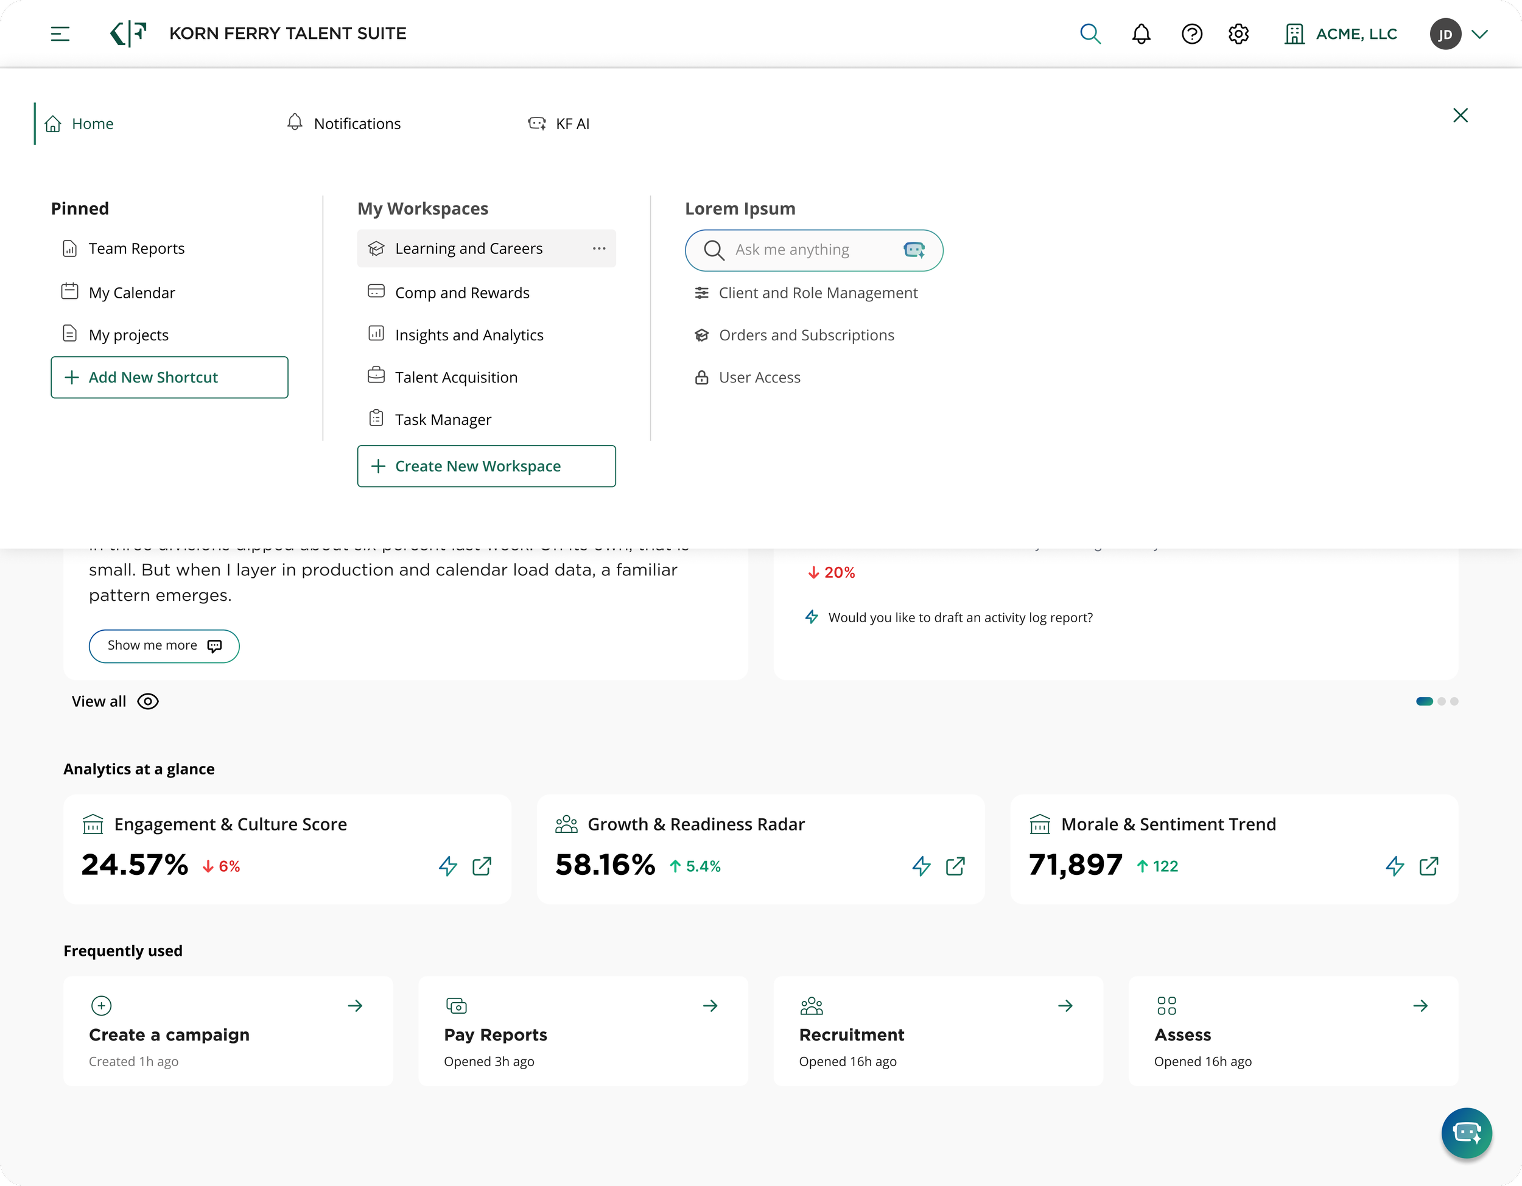Open the help question-mark icon

tap(1193, 33)
